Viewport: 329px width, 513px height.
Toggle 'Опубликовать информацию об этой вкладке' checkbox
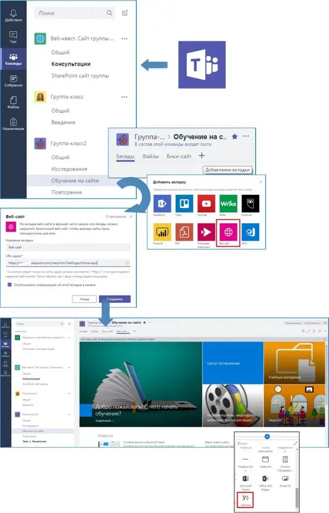coord(10,285)
